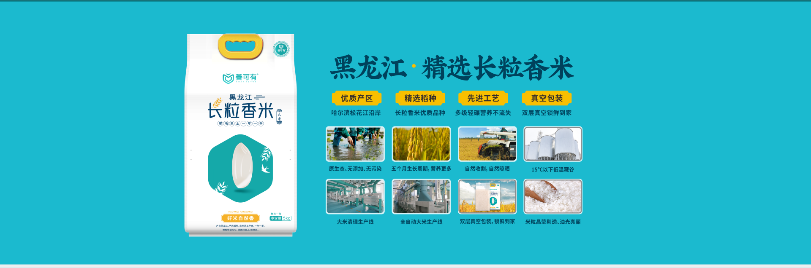The image size is (811, 268).
Task: Select the 真空包装 yellow badge
Action: [x=547, y=98]
